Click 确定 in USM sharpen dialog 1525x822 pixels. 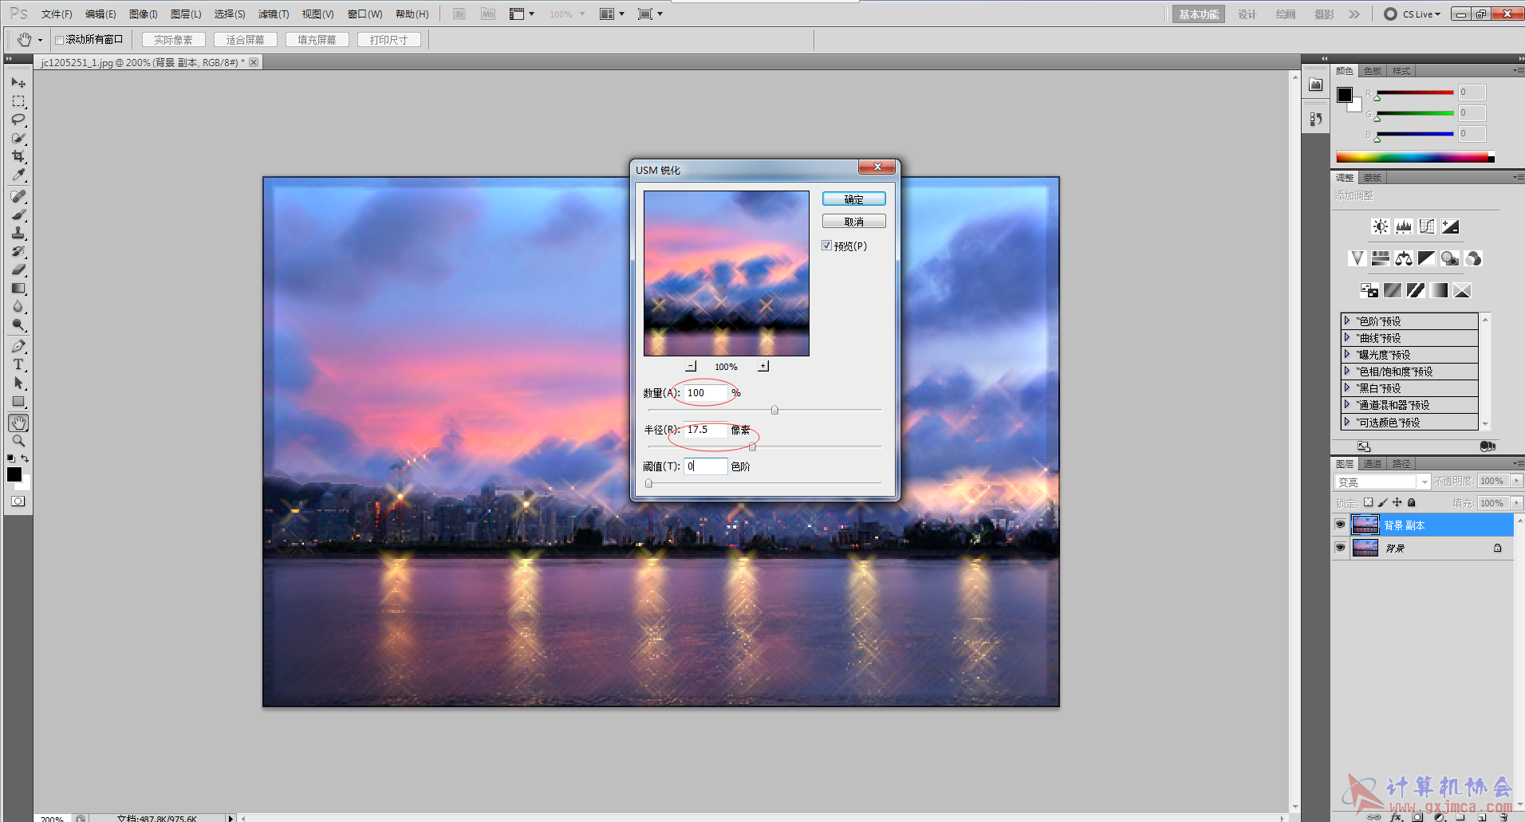(853, 199)
